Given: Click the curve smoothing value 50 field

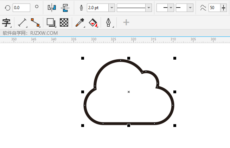Looking at the screenshot, I should [x=214, y=8].
